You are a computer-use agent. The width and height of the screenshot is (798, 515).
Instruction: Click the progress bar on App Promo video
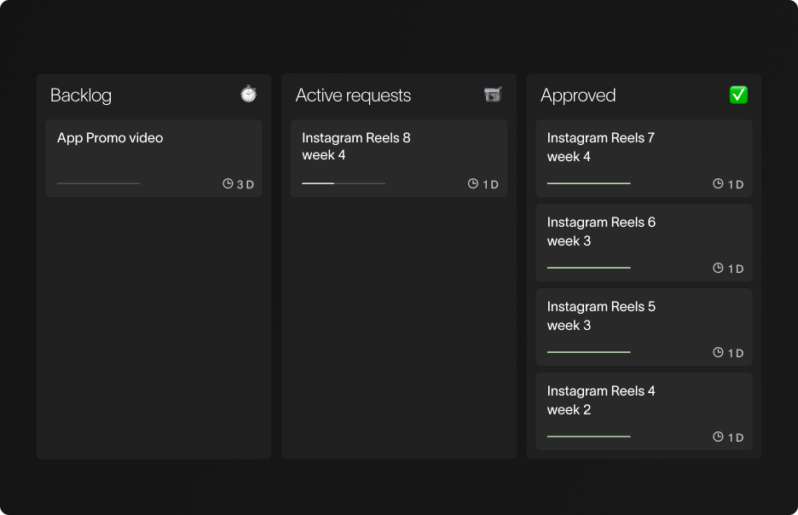[99, 183]
